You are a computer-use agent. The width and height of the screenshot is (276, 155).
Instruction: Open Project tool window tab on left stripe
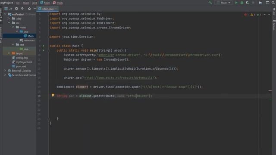(1, 15)
